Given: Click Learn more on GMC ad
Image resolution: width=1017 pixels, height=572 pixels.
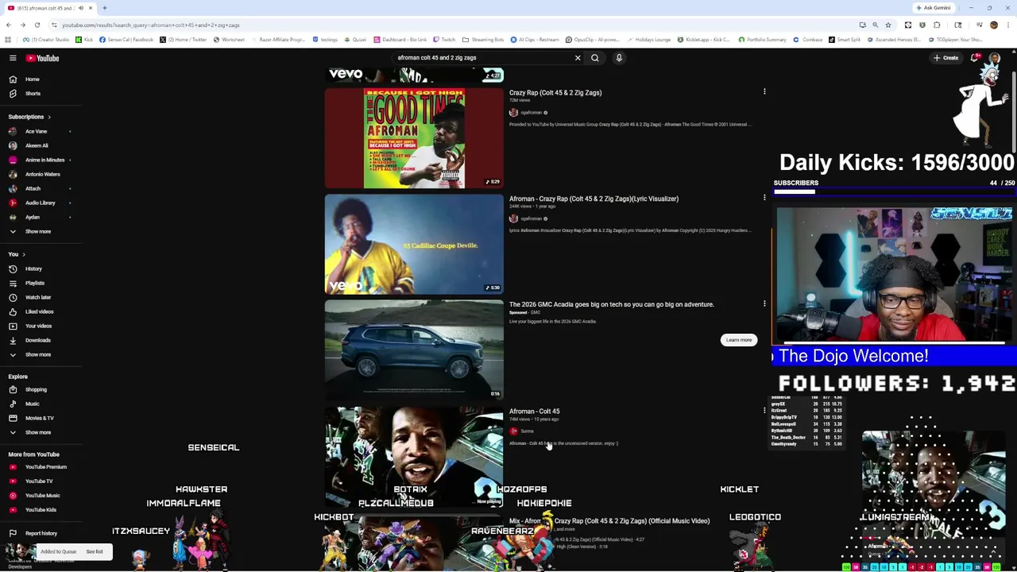Looking at the screenshot, I should click(x=738, y=340).
